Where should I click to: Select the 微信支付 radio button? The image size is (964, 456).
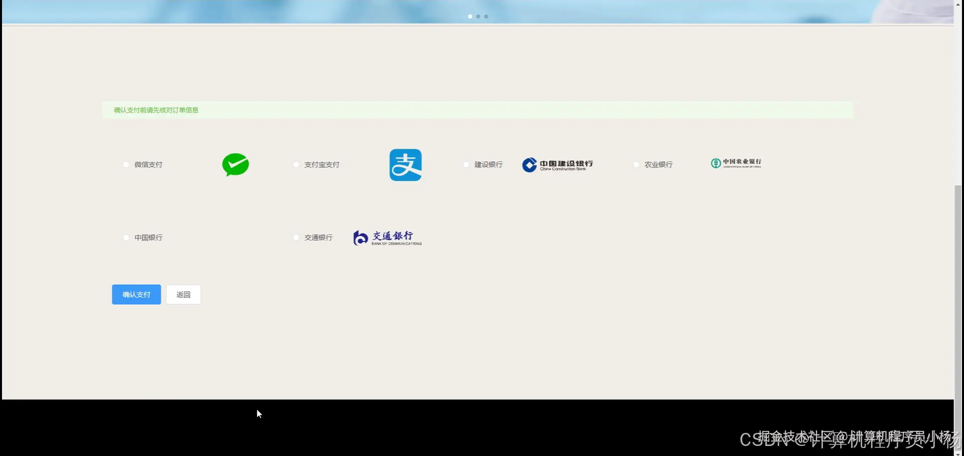[x=126, y=164]
